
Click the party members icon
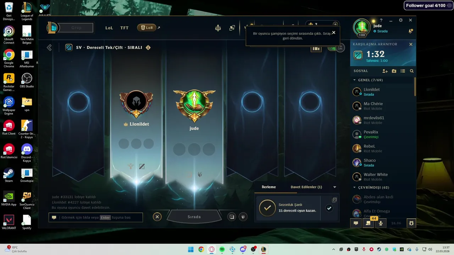click(x=340, y=48)
